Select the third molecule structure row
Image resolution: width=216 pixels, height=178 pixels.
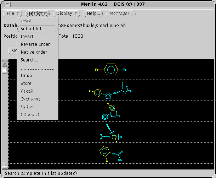tap(111, 111)
